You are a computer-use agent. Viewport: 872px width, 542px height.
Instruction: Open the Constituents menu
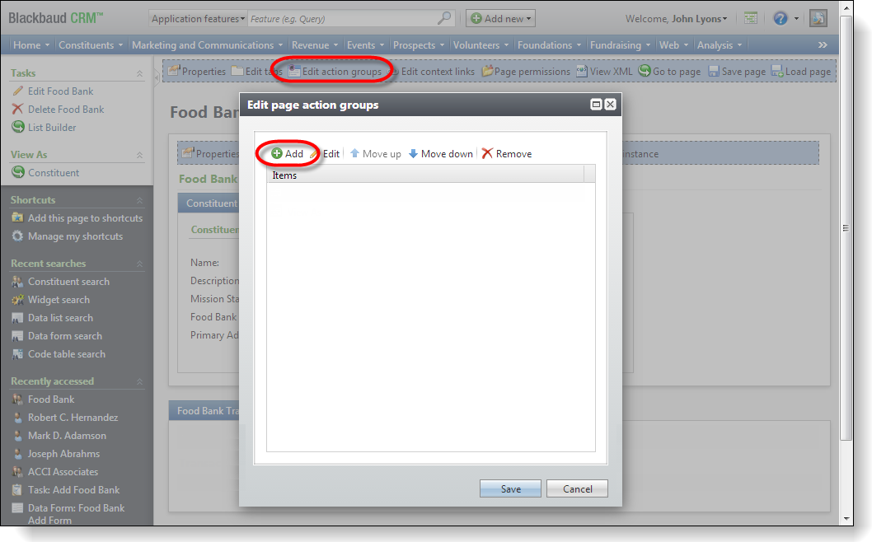click(x=91, y=45)
